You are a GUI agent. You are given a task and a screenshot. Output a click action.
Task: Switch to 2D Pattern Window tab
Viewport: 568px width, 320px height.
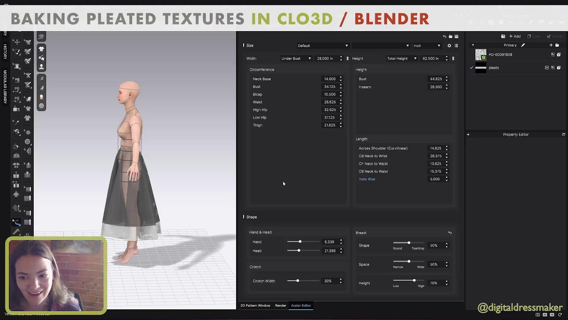click(x=255, y=305)
